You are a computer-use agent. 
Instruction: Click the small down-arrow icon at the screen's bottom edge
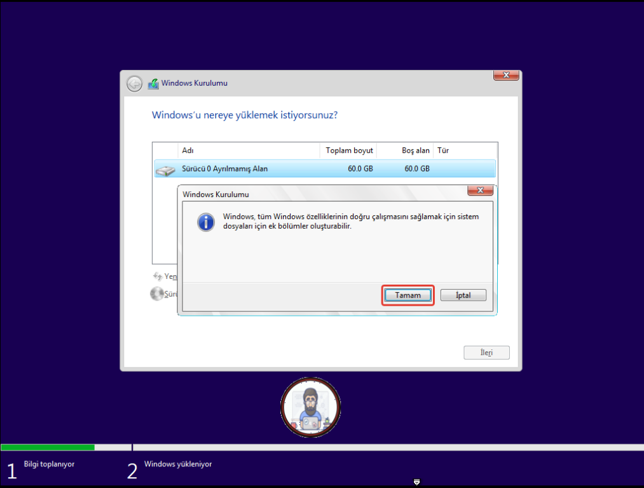click(416, 482)
